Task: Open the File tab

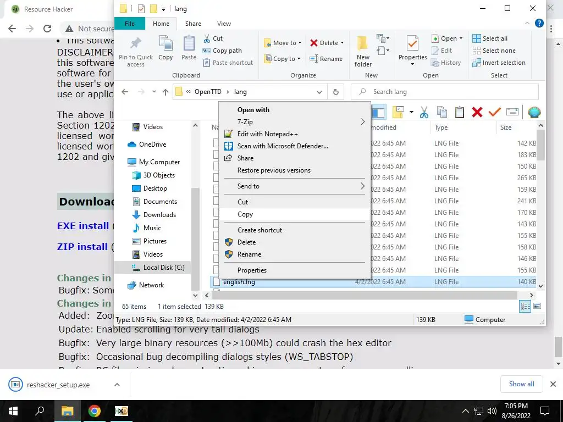Action: pyautogui.click(x=130, y=24)
